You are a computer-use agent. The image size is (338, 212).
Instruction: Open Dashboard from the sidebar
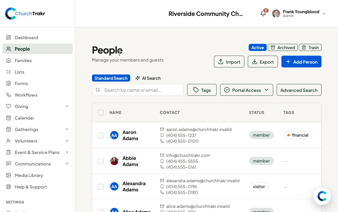click(37, 37)
